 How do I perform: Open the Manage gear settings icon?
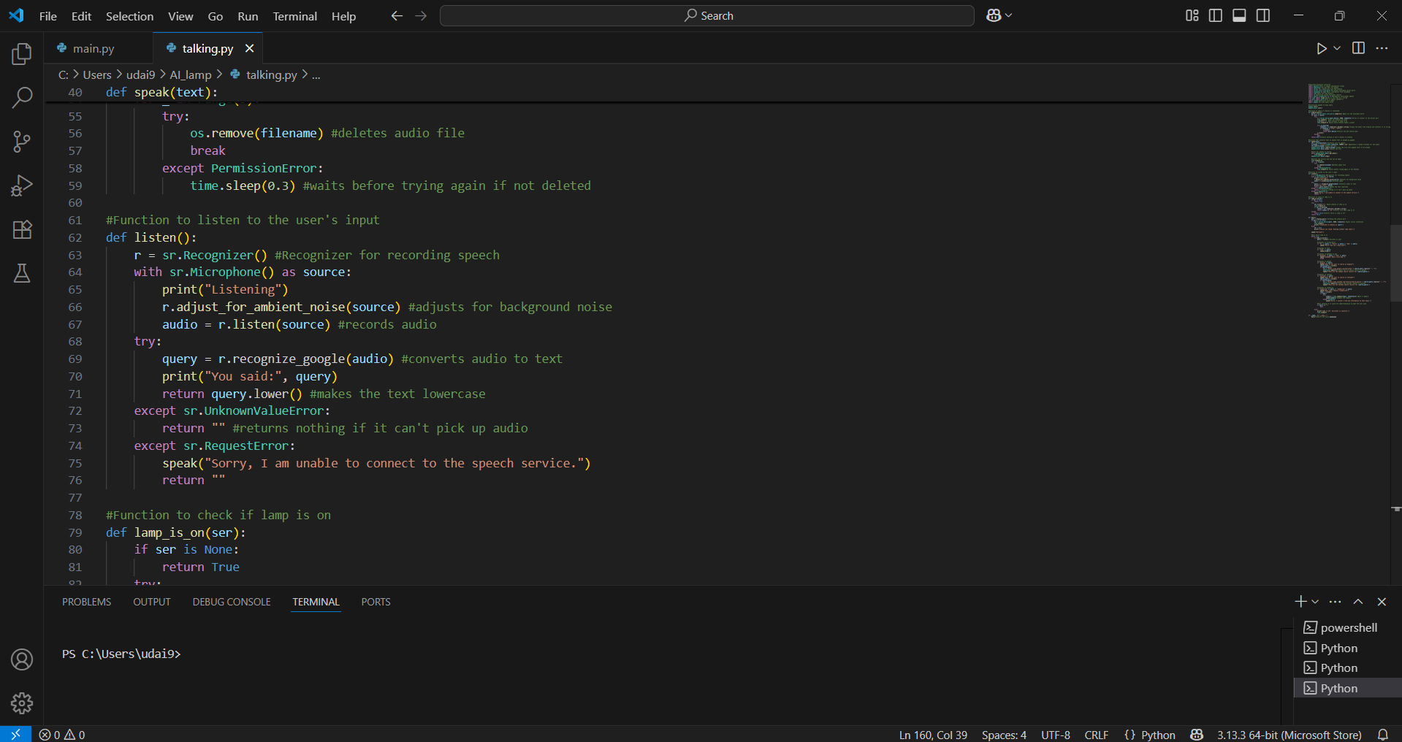(x=22, y=703)
